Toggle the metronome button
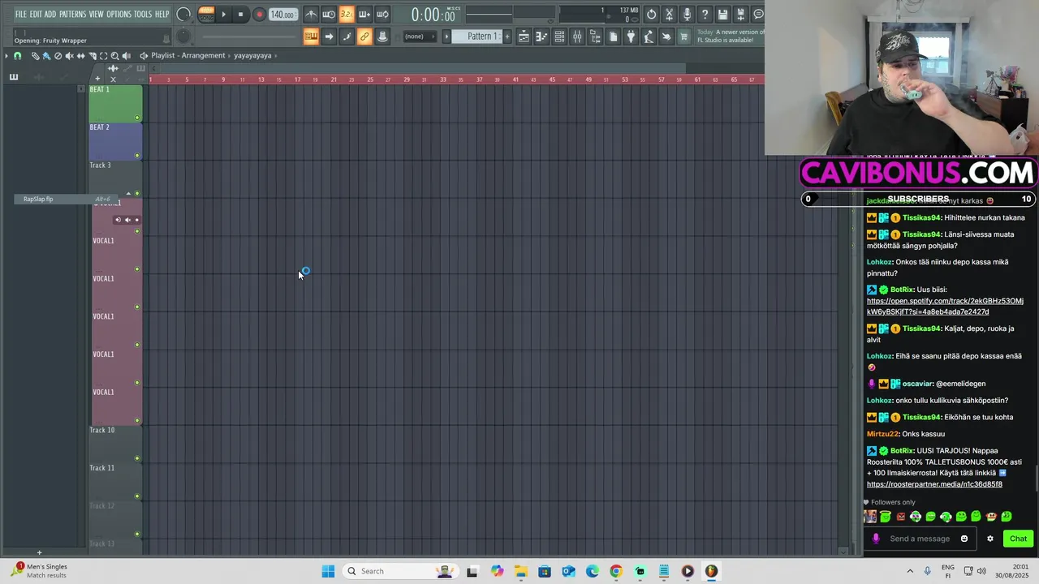The image size is (1039, 584). pyautogui.click(x=311, y=14)
